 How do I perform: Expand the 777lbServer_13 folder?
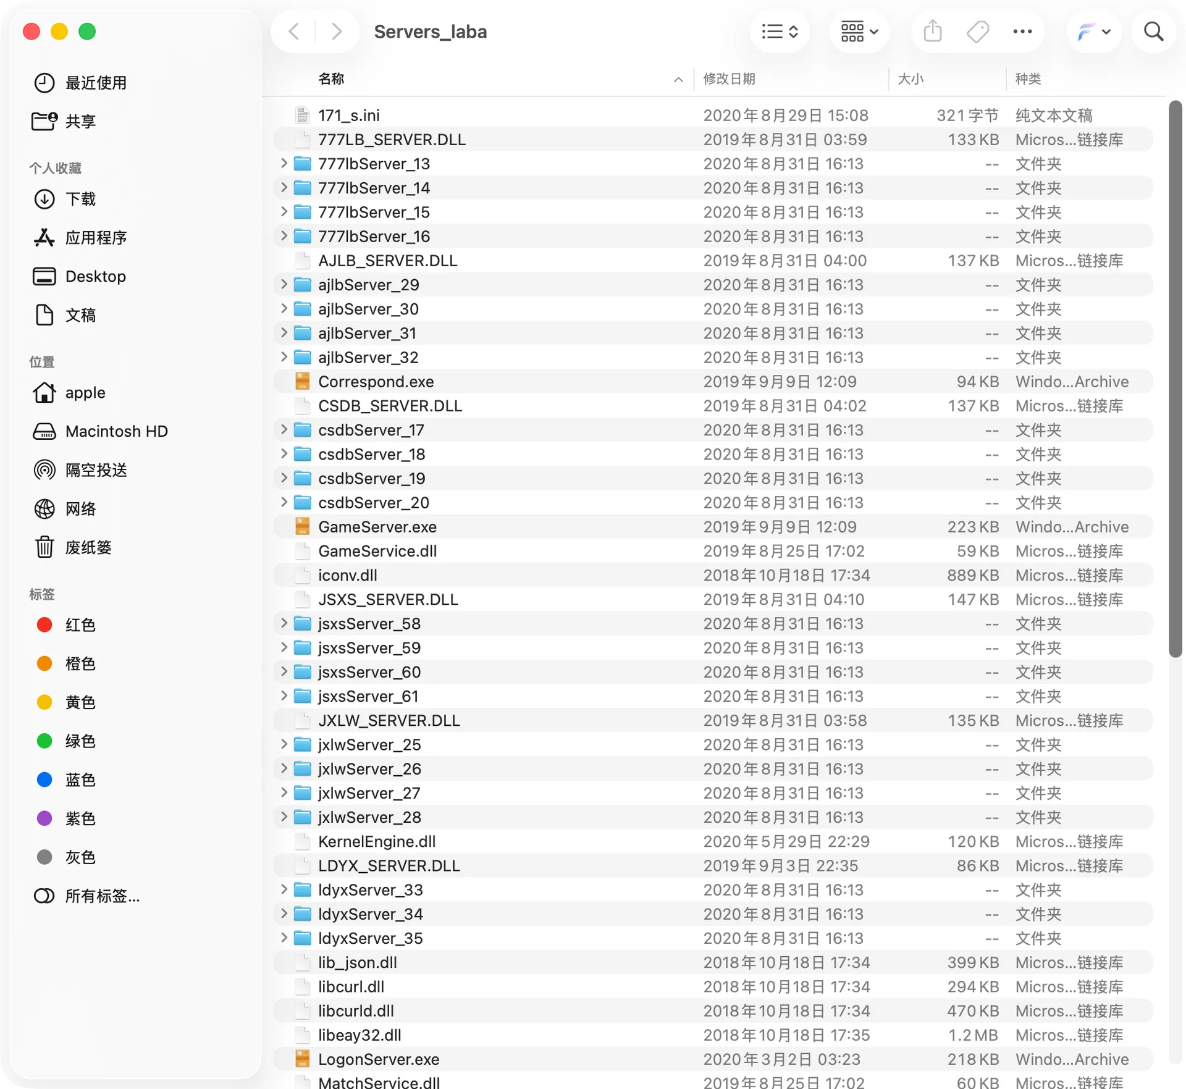pos(284,164)
